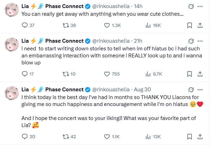
Task: Like the cute clothes tweet
Action: [108, 25]
